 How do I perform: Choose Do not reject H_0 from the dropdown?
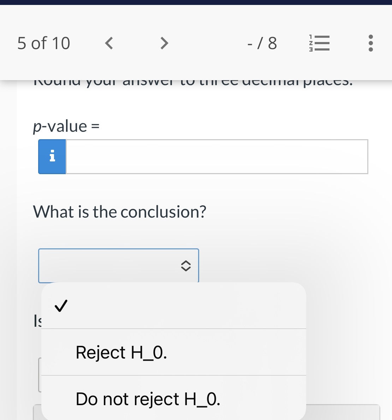coord(148,398)
